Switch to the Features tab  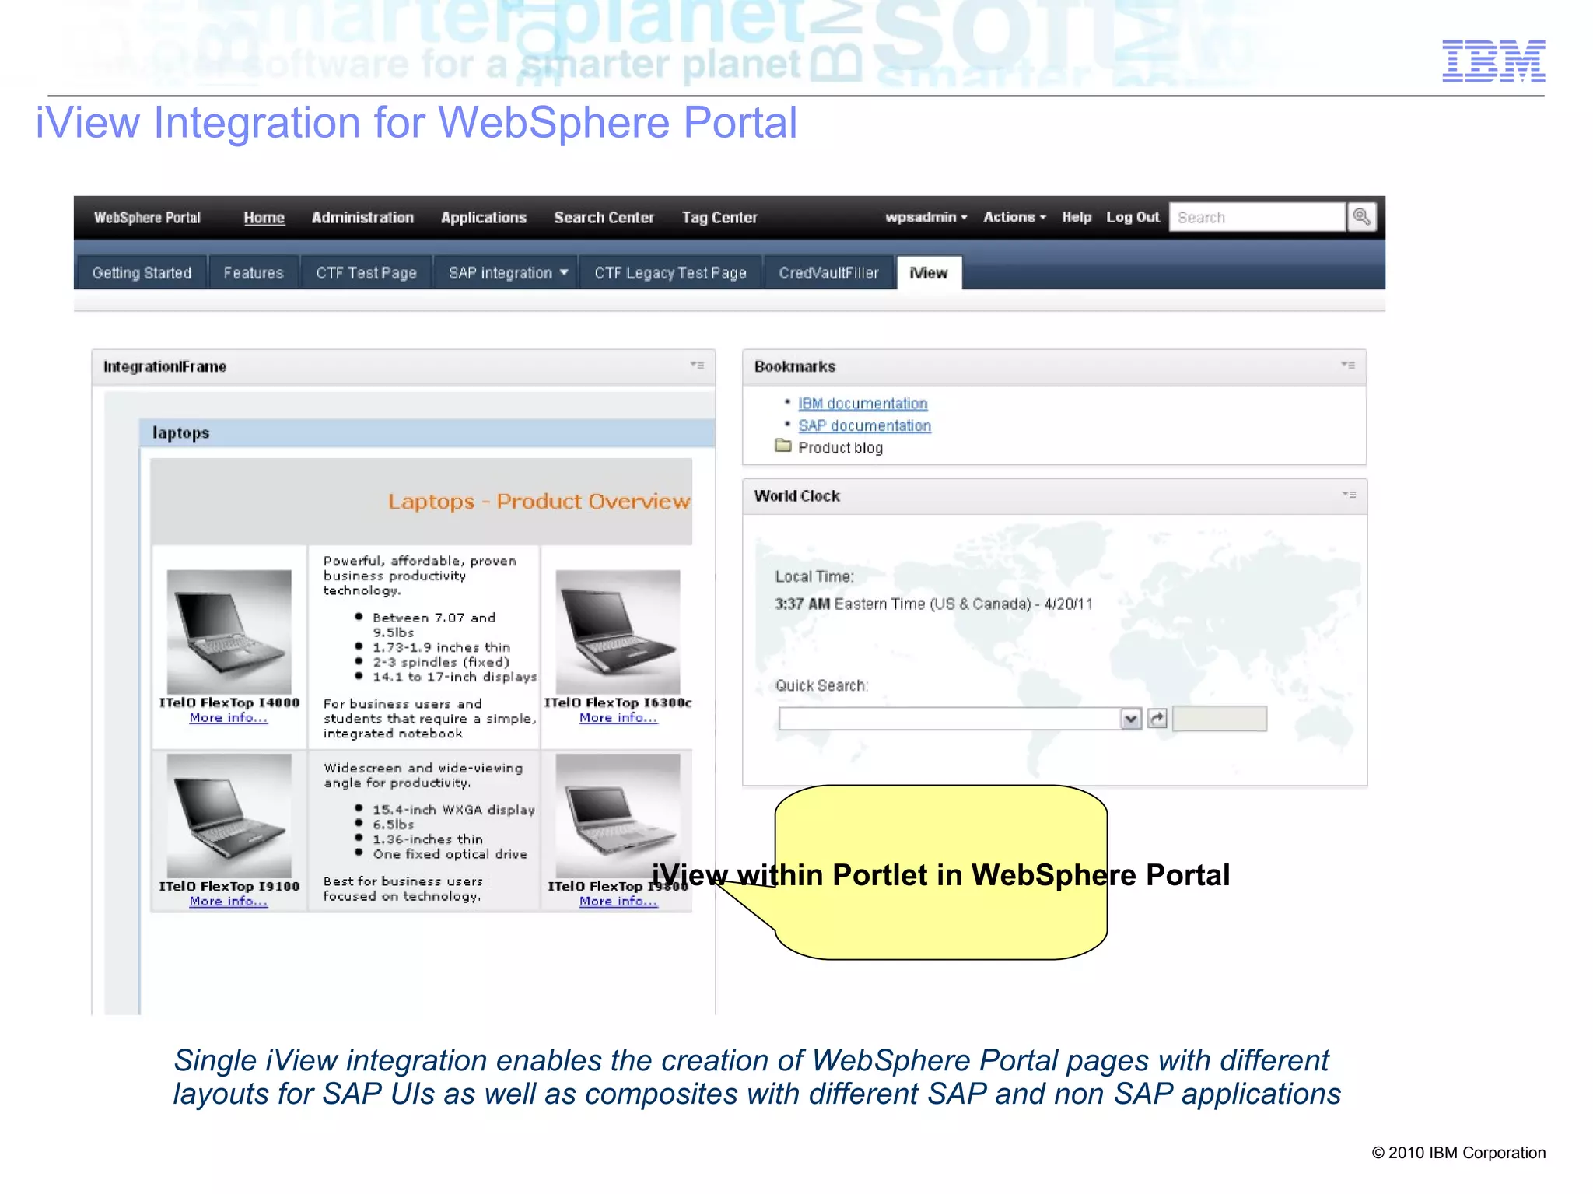tap(254, 273)
